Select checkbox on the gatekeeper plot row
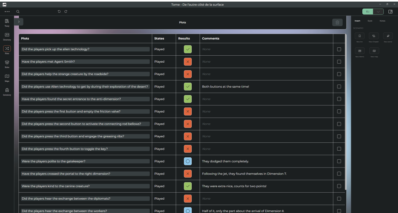The width and height of the screenshot is (398, 213). tap(339, 161)
